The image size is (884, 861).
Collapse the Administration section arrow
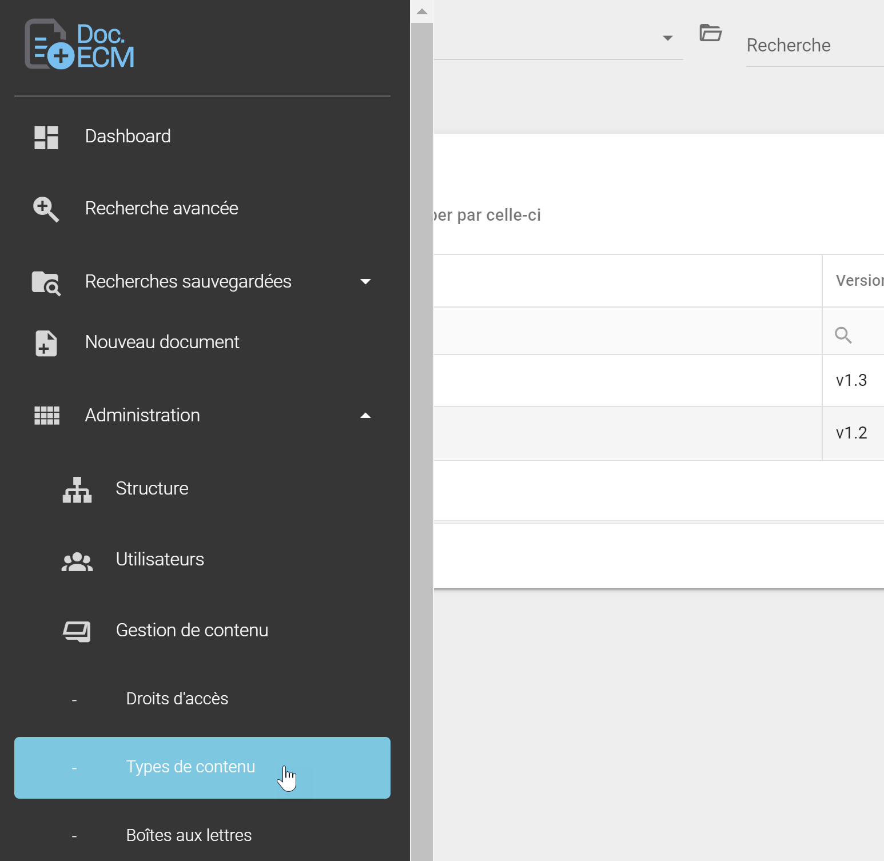coord(365,416)
